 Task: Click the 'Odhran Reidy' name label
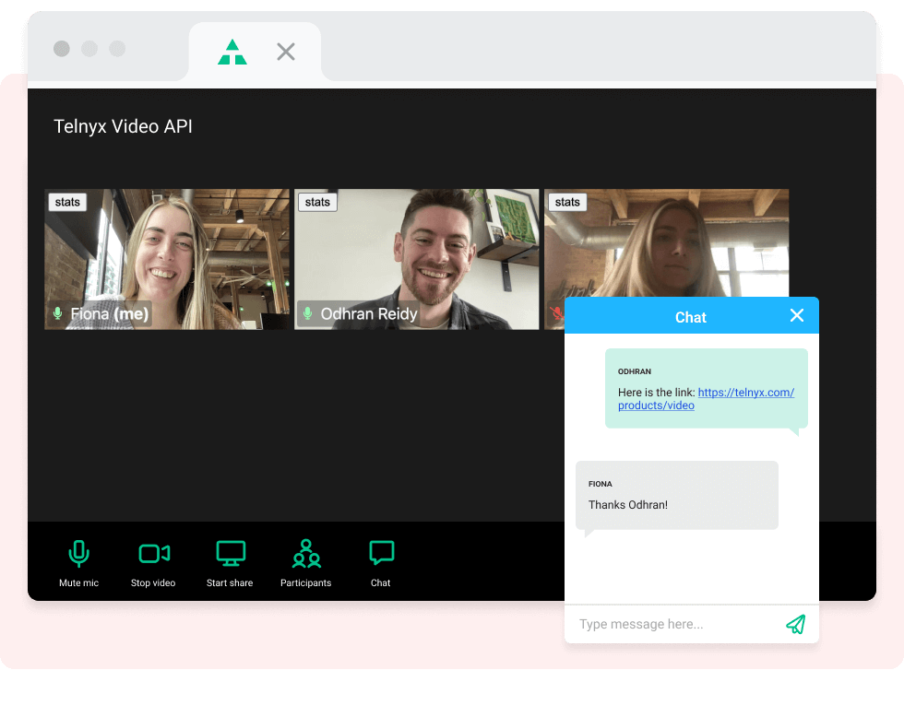click(369, 314)
